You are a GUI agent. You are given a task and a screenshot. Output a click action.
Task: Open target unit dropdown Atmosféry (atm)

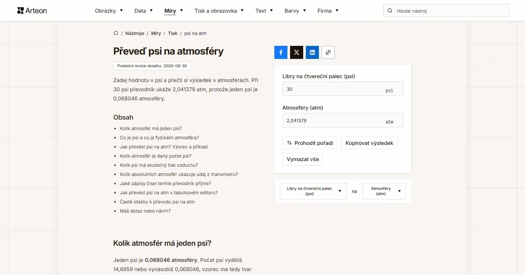click(x=384, y=191)
